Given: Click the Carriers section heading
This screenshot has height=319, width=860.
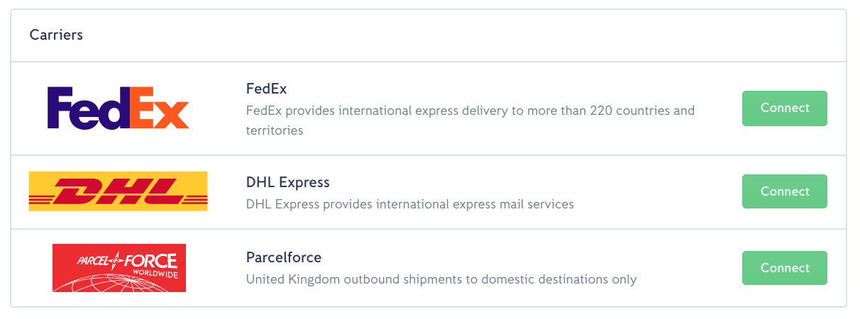Looking at the screenshot, I should [56, 35].
